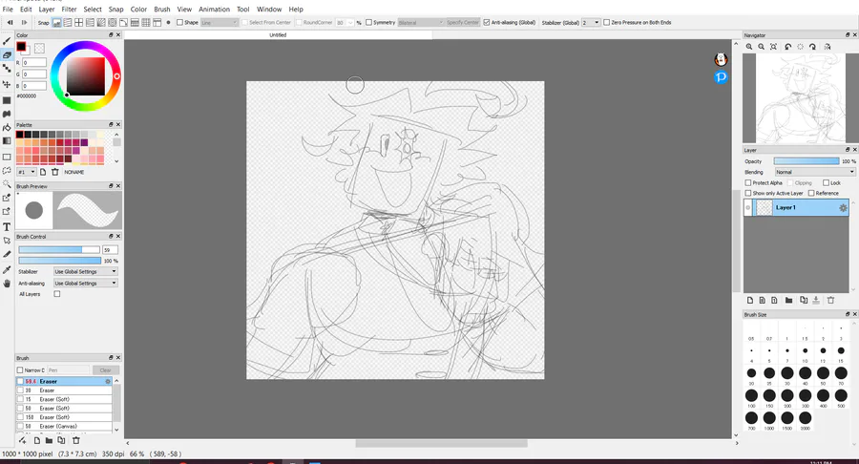The height and width of the screenshot is (464, 859).
Task: Click Add Layer Folder icon
Action: coord(789,300)
